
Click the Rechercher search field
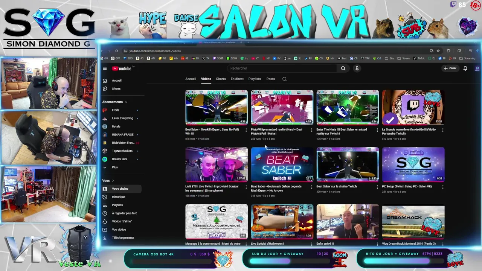pos(282,68)
